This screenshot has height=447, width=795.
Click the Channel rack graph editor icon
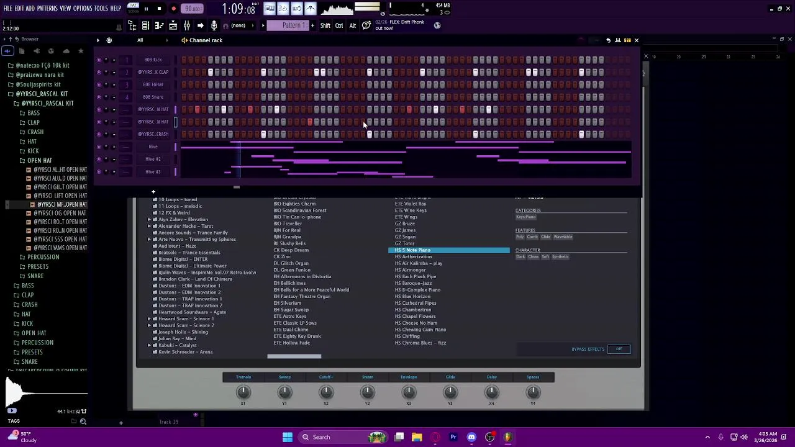pyautogui.click(x=618, y=40)
